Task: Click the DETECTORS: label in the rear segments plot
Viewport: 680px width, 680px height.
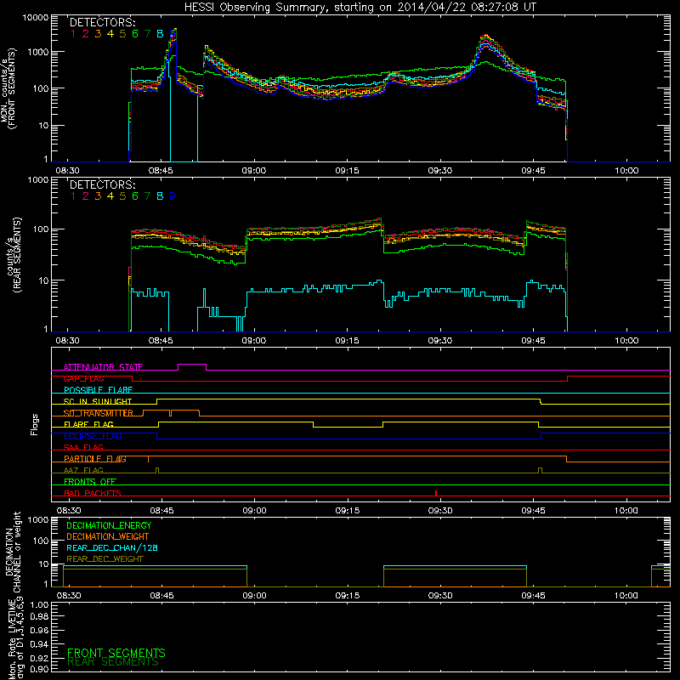Action: tap(102, 184)
